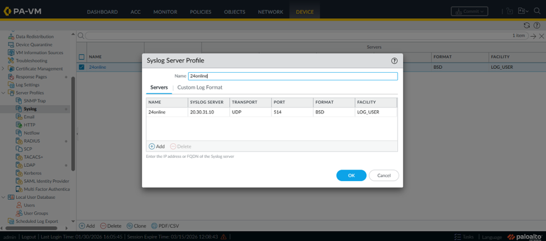This screenshot has height=241, width=546.
Task: Click the page help icon beside refresh
Action: click(x=536, y=25)
